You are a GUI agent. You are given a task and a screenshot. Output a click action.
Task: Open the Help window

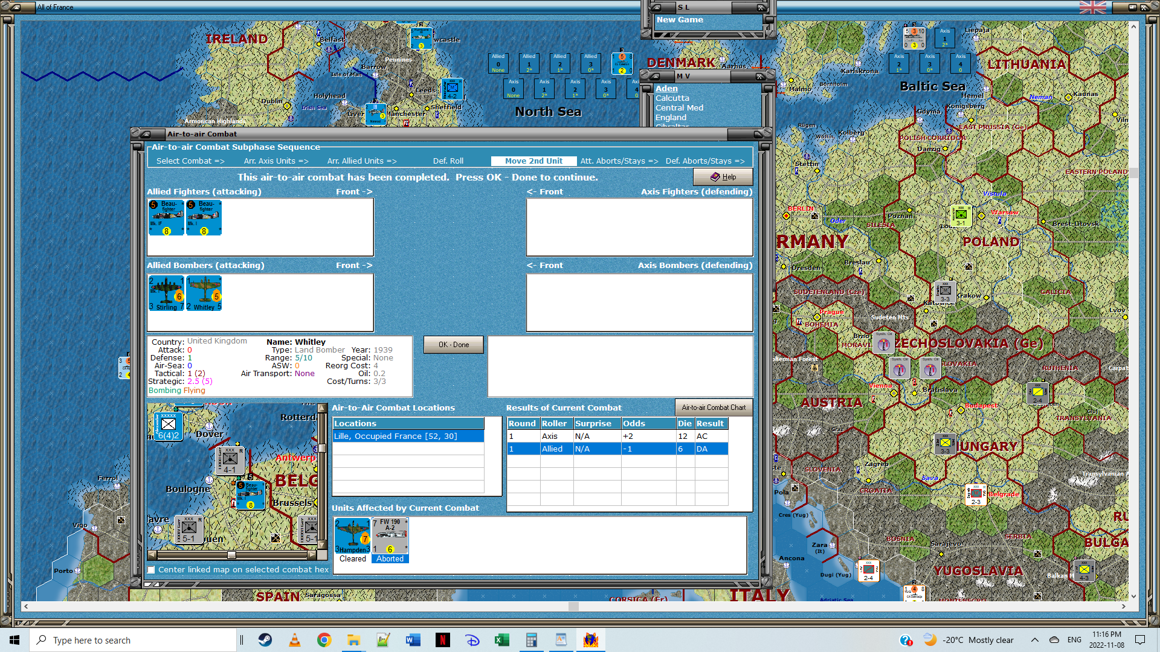click(723, 177)
